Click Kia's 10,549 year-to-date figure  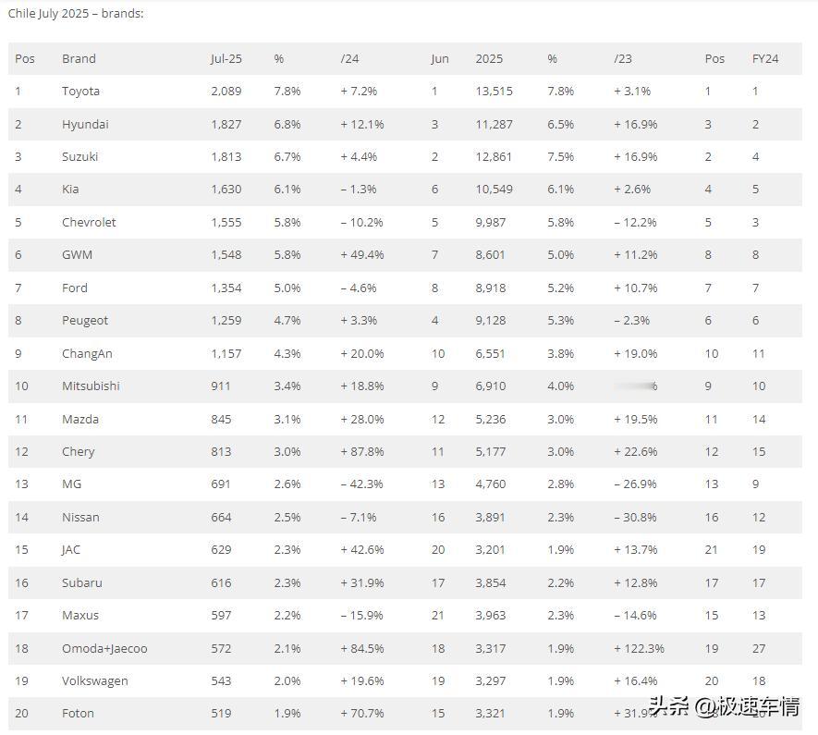[x=494, y=190]
